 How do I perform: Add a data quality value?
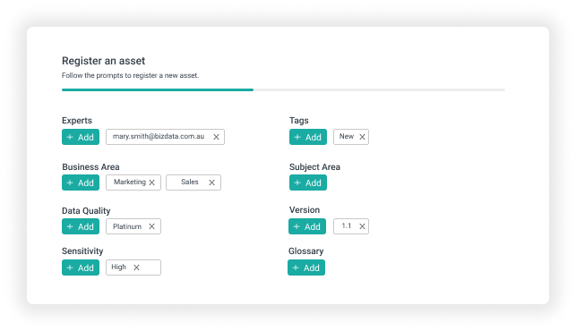coord(81,226)
